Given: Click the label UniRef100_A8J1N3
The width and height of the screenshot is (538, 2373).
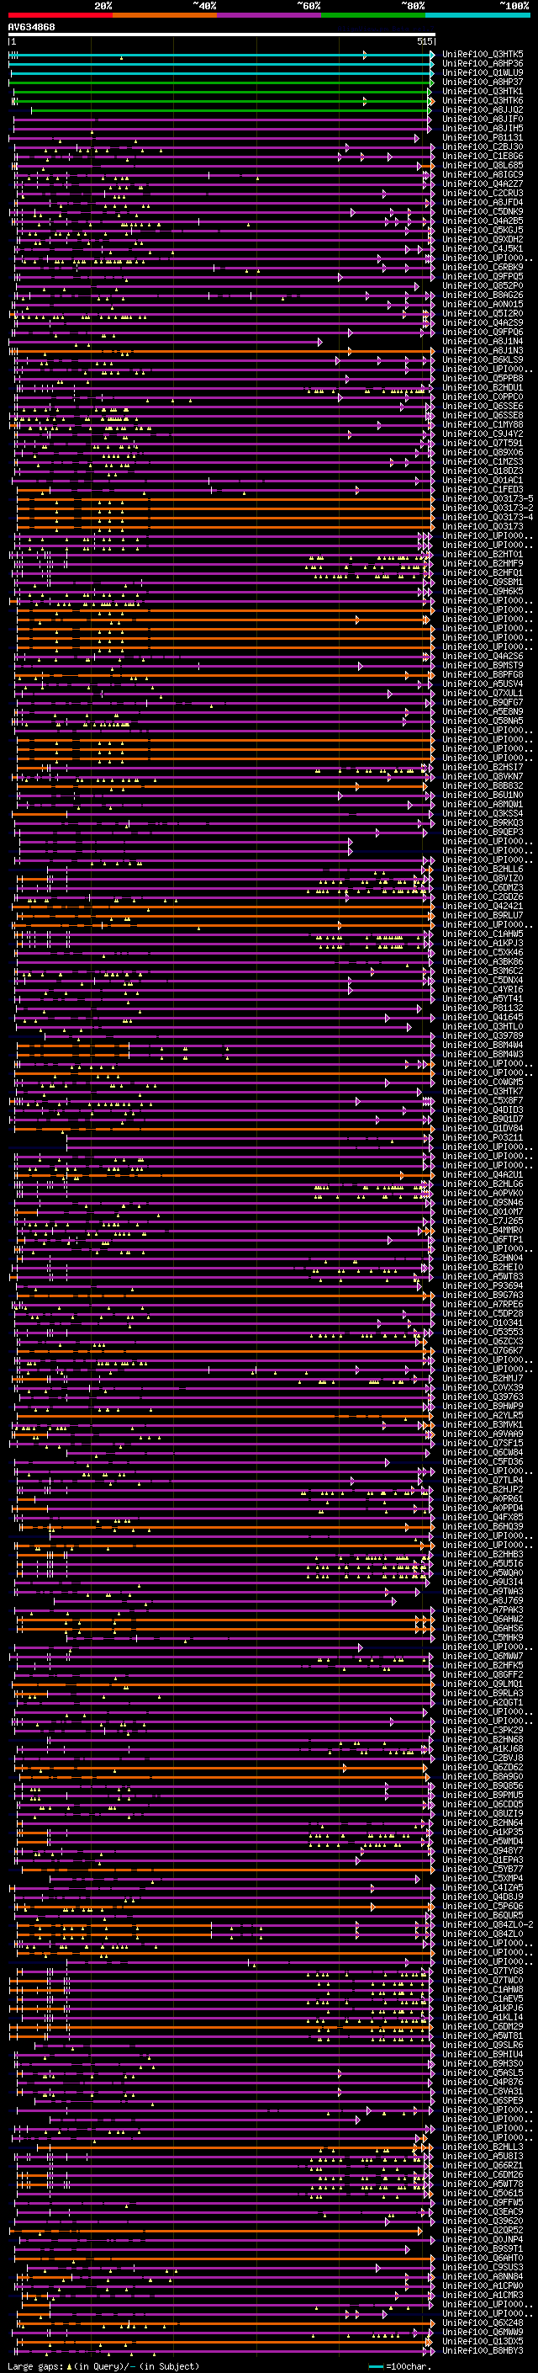Looking at the screenshot, I should tap(483, 351).
